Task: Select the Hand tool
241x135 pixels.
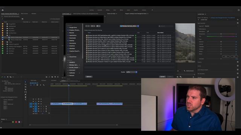Action: coord(26,97)
